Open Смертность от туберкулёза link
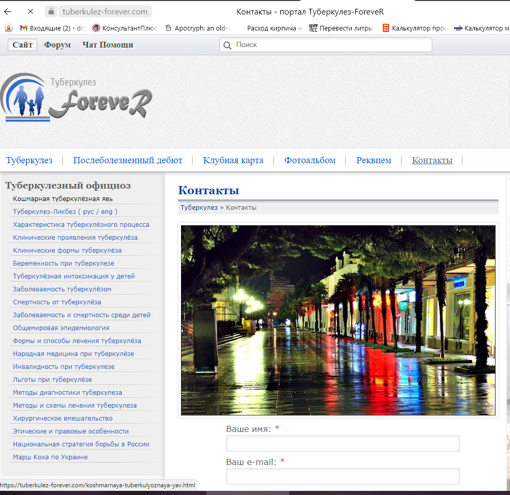The width and height of the screenshot is (510, 495). click(57, 302)
